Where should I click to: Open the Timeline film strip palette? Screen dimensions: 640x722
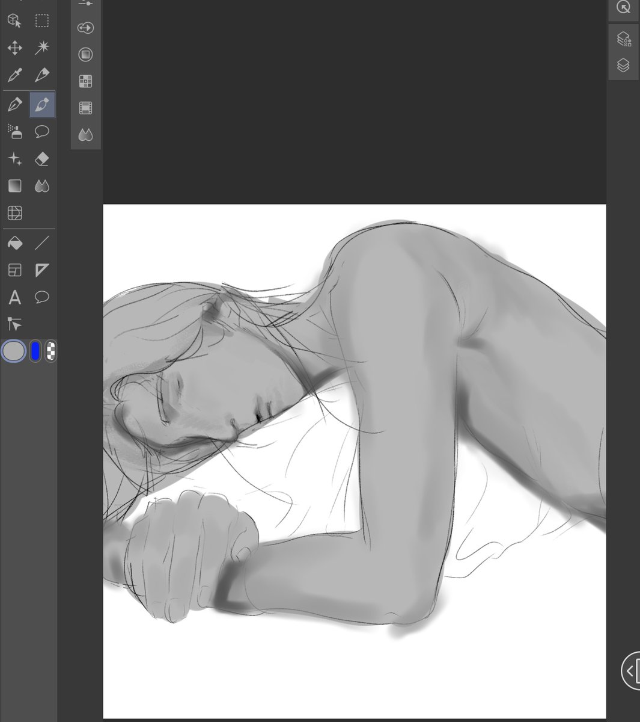pyautogui.click(x=86, y=108)
